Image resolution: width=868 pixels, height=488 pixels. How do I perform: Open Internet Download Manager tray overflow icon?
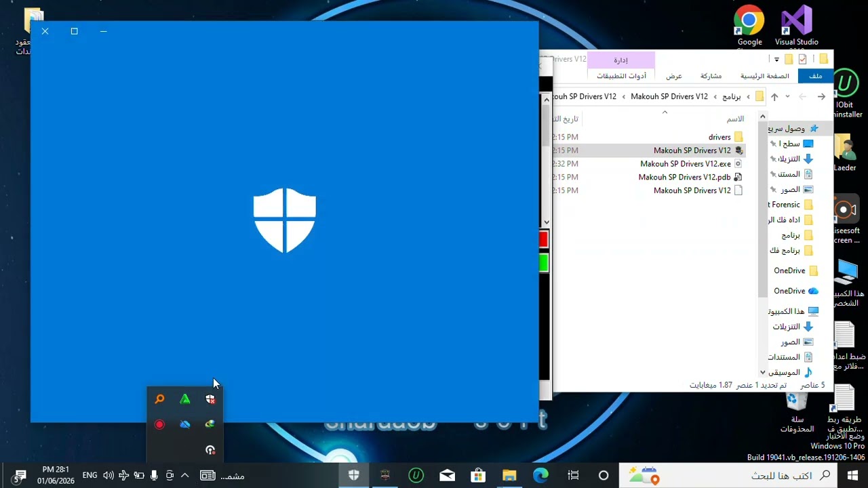(210, 424)
